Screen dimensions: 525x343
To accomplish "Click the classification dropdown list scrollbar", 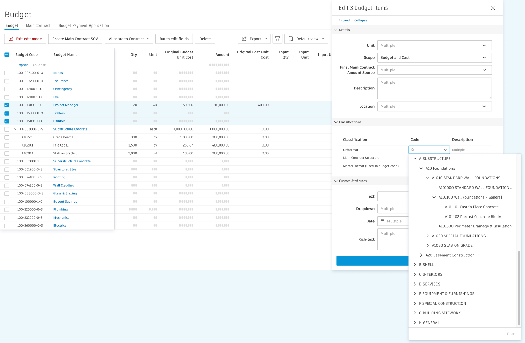I will [x=519, y=288].
